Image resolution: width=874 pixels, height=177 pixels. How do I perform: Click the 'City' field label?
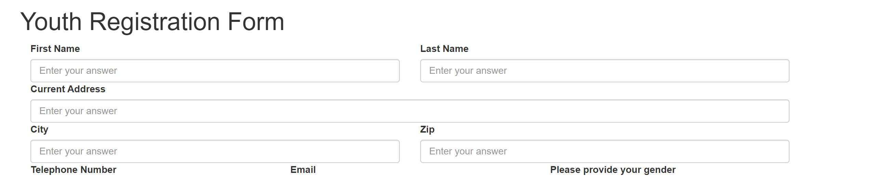39,130
